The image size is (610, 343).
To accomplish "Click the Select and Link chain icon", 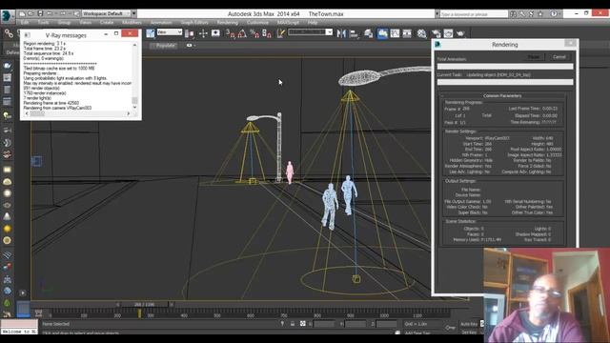I will (9, 33).
